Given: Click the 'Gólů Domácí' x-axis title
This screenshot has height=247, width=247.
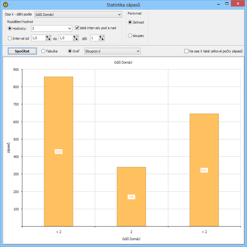Looking at the screenshot, I should (131, 239).
